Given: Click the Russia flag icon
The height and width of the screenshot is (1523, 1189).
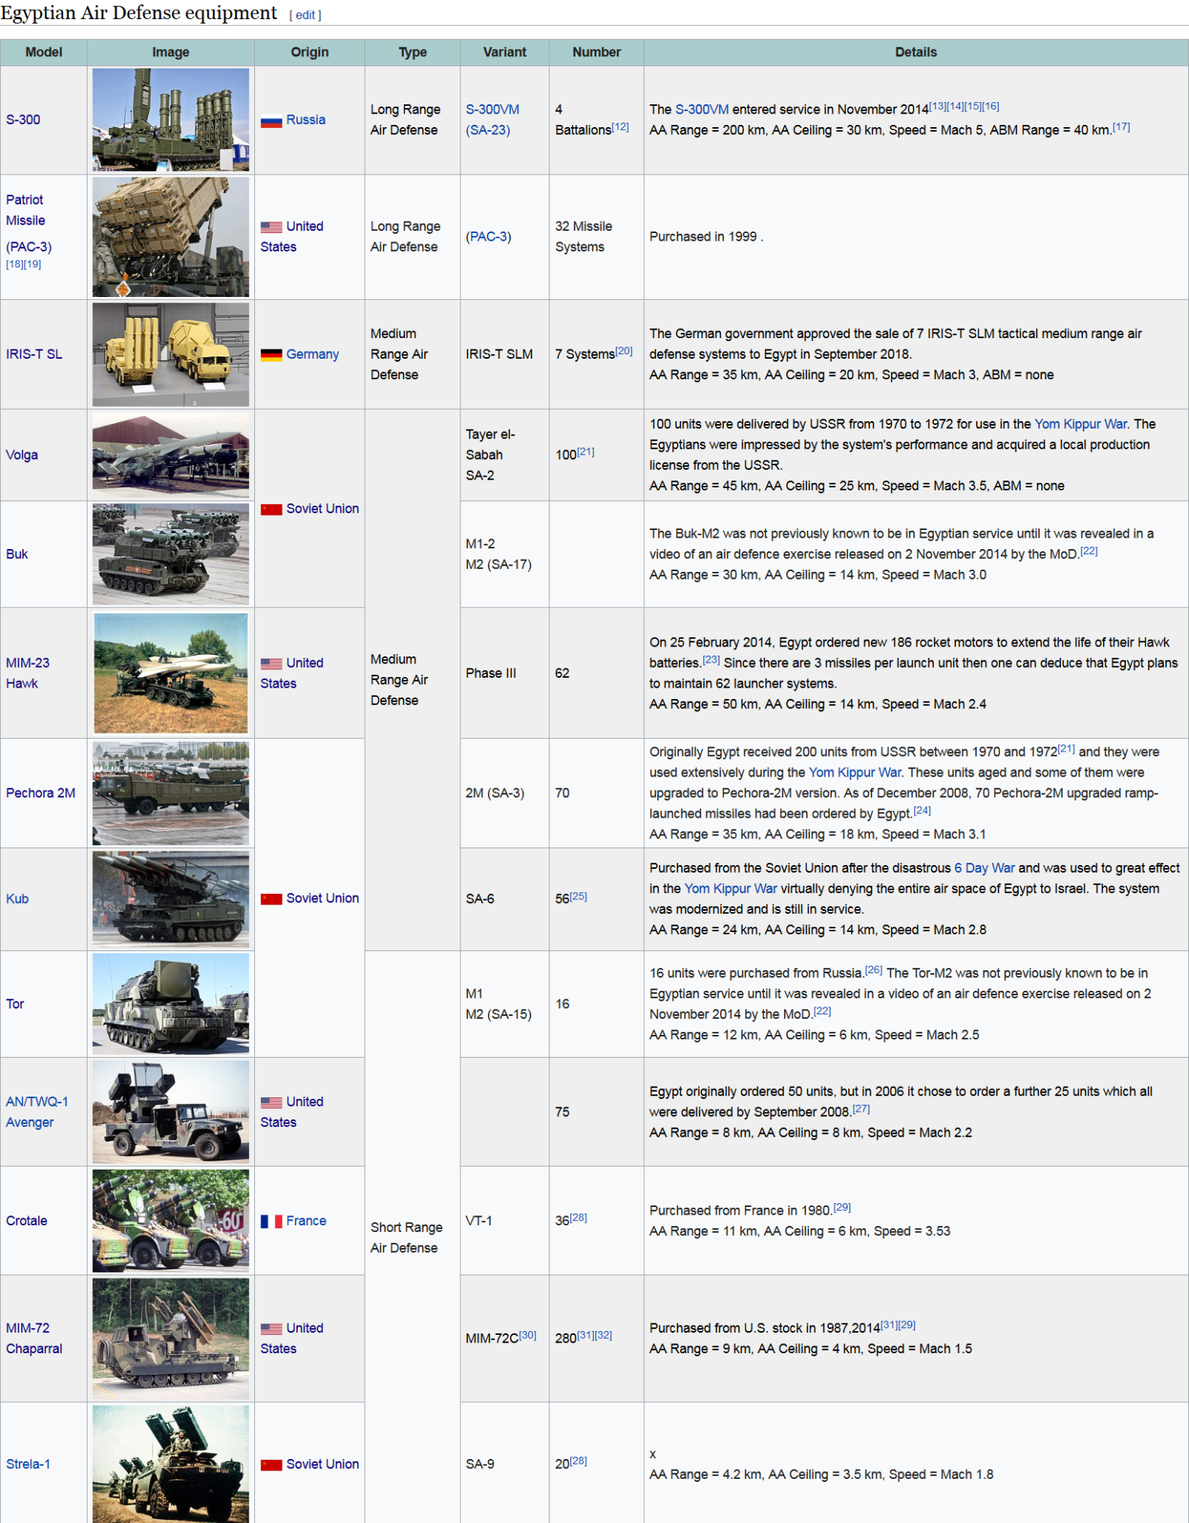Looking at the screenshot, I should (271, 120).
